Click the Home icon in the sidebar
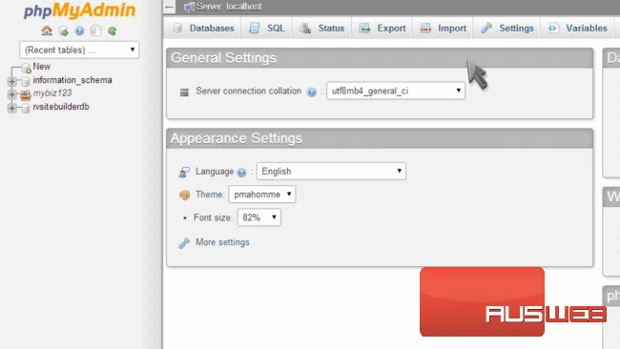This screenshot has height=349, width=620. [47, 31]
